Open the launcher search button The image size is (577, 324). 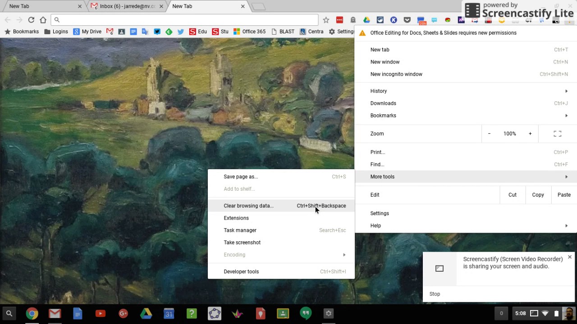(9, 313)
